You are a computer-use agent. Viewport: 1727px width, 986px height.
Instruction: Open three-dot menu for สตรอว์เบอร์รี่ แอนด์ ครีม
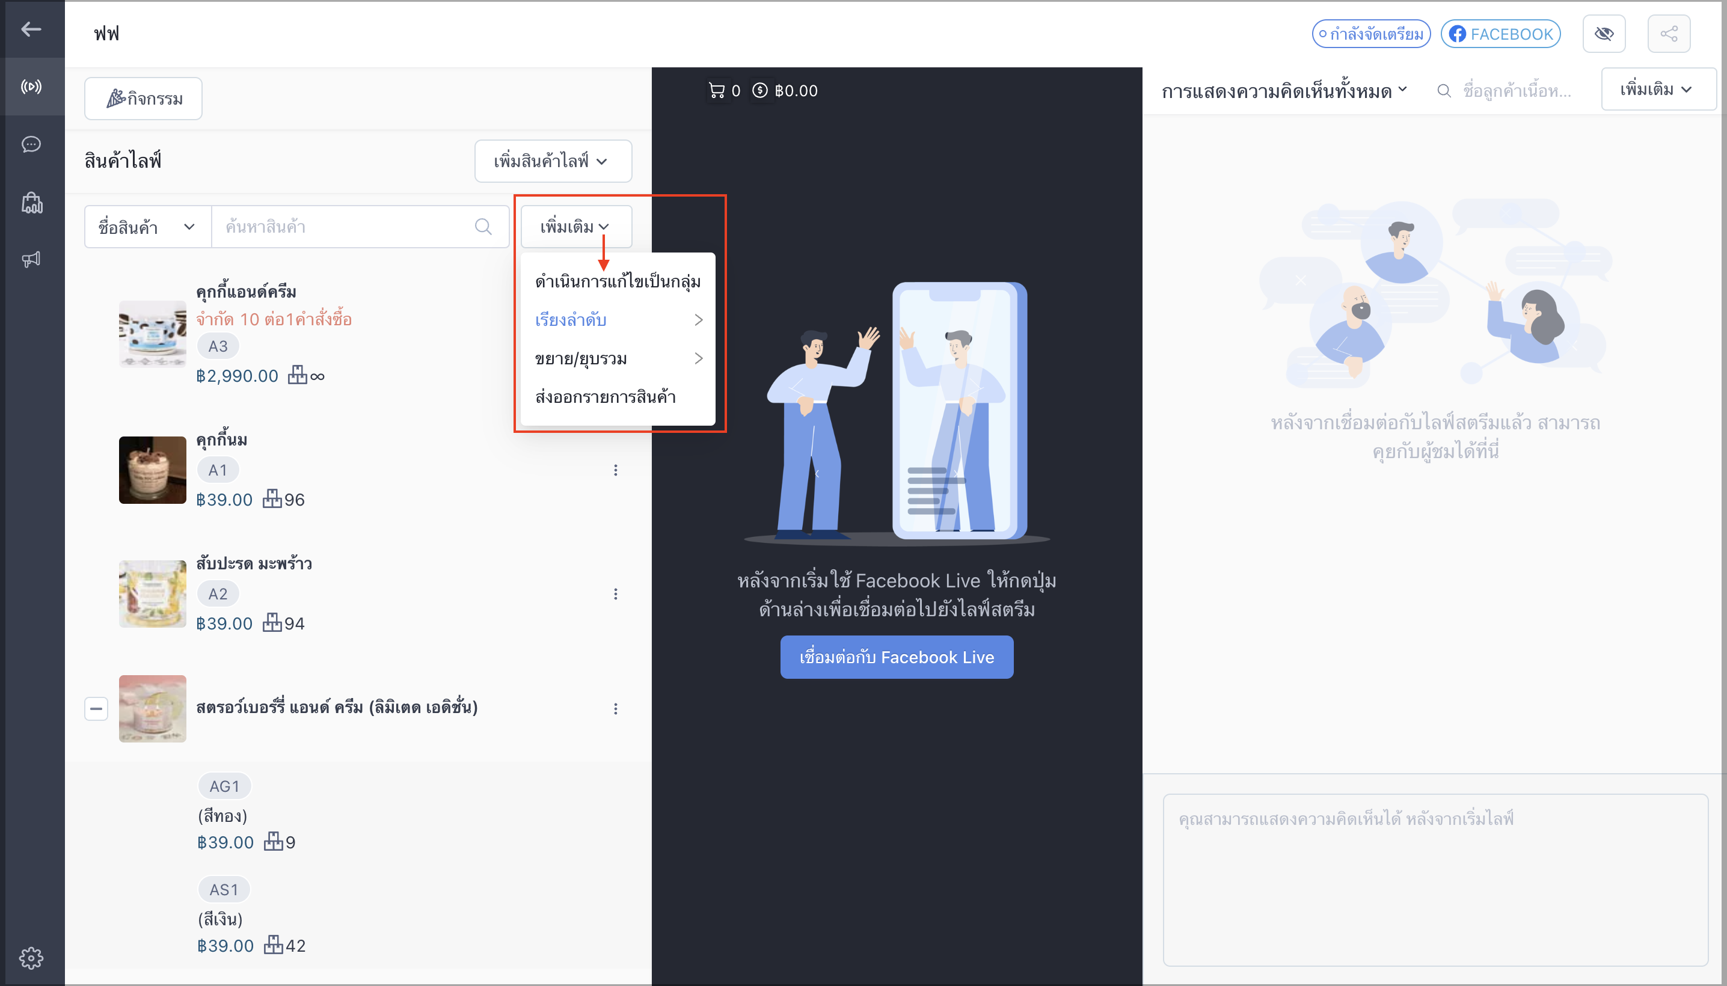(615, 708)
